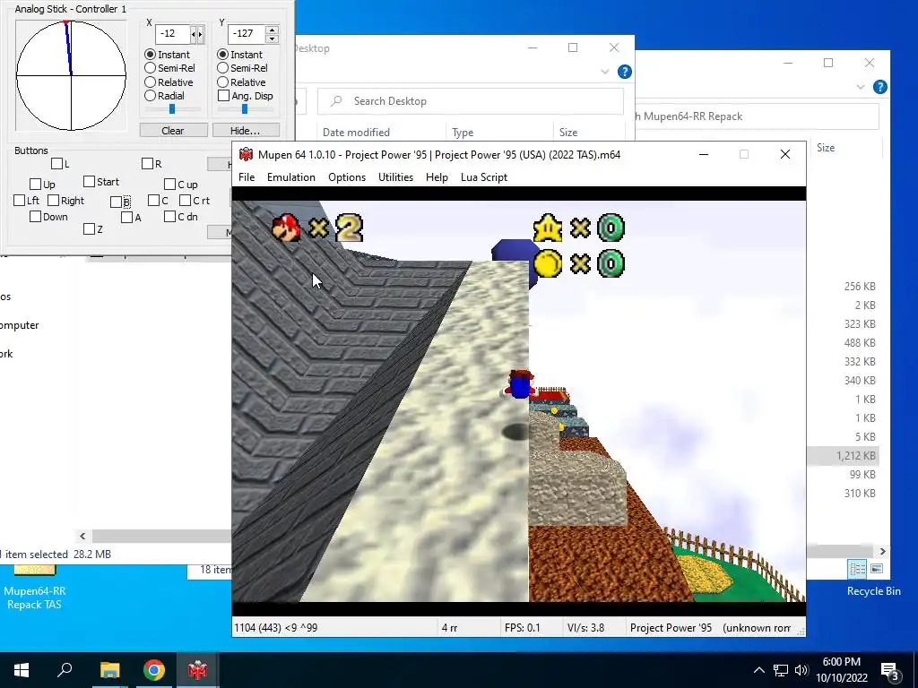
Task: Click inside the analog stick circle
Action: (71, 75)
